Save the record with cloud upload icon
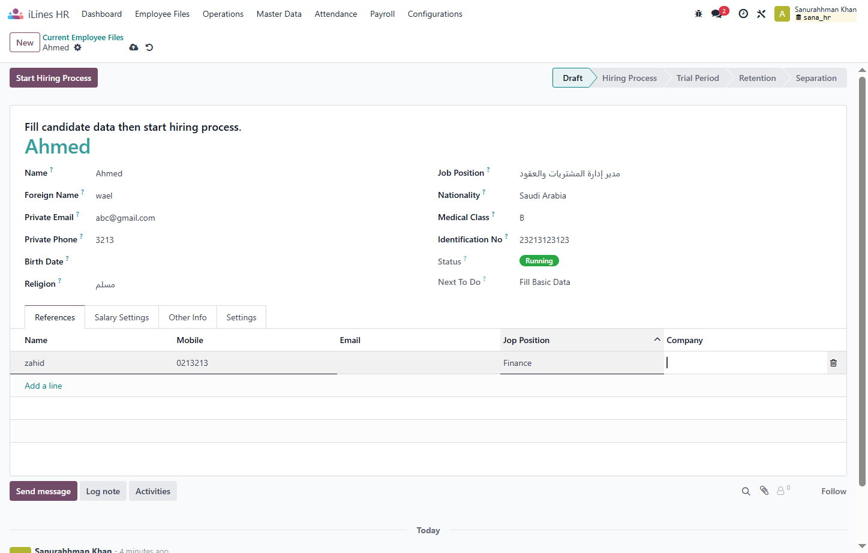This screenshot has height=553, width=868. tap(134, 47)
